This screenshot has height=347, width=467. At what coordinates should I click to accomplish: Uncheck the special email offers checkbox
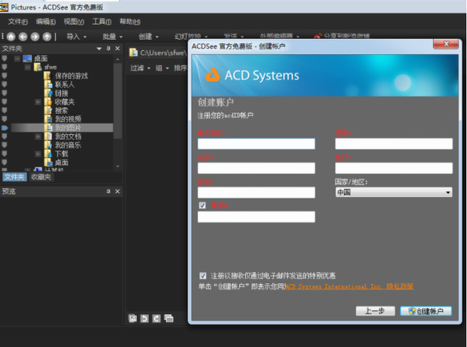tap(203, 275)
